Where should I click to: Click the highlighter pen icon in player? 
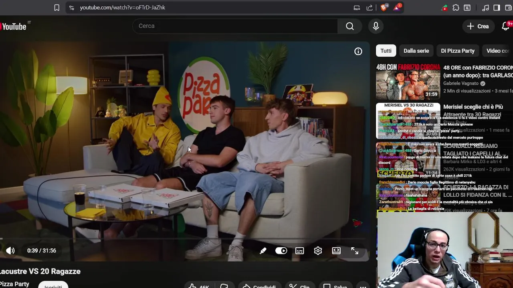point(263,251)
